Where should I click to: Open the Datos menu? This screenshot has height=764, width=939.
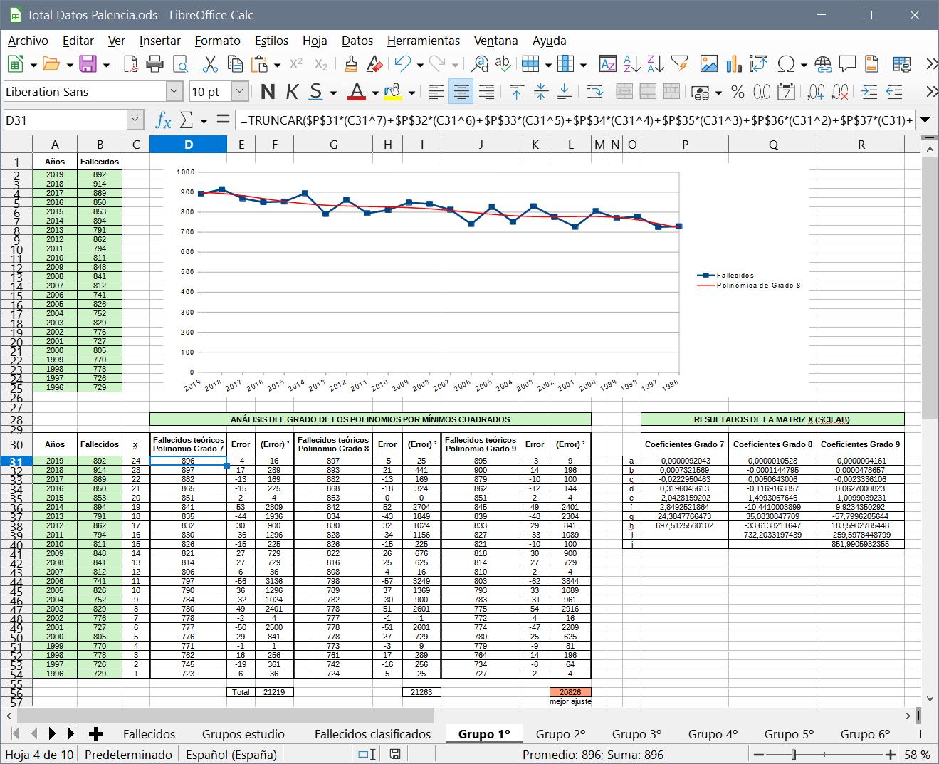[x=357, y=41]
